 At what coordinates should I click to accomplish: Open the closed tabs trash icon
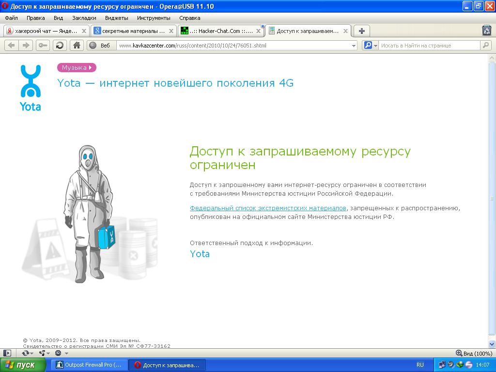tap(486, 31)
